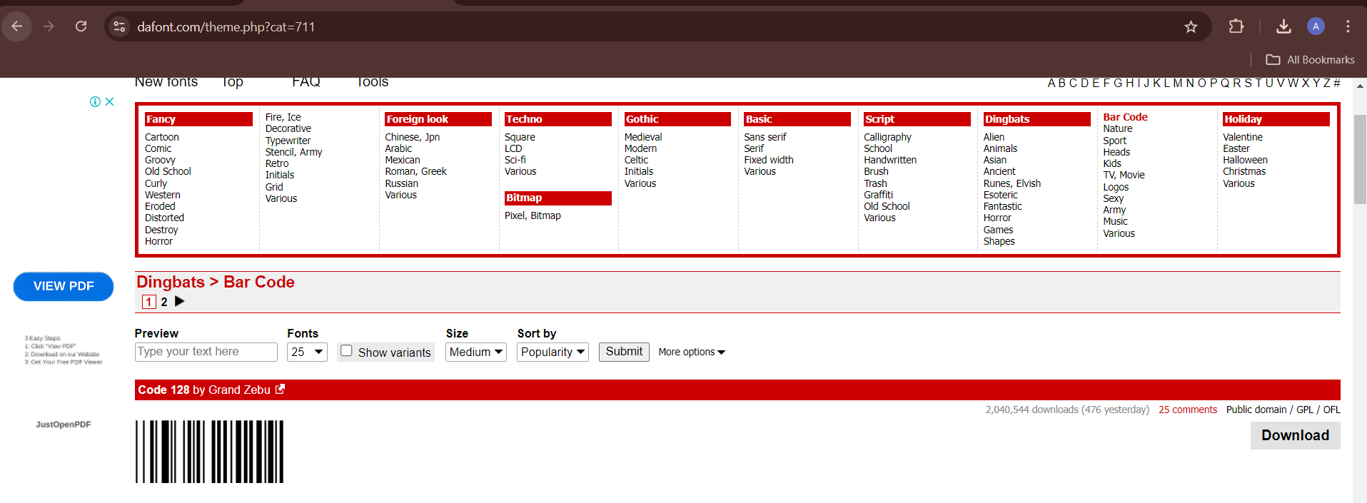
Task: Open the Fire, Ice category
Action: click(x=283, y=117)
